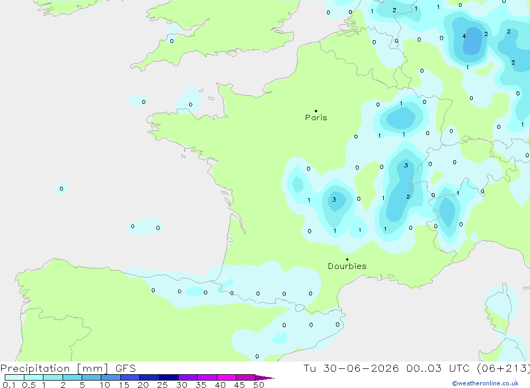Pick the 15–20 mm legend color swatch

(x=130, y=377)
